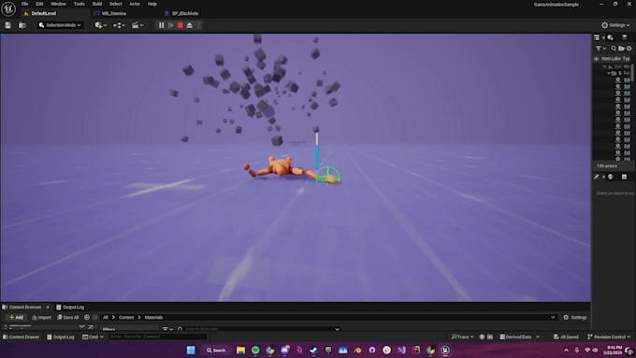
Task: Switch to the DefaultLevel tab
Action: (44, 13)
